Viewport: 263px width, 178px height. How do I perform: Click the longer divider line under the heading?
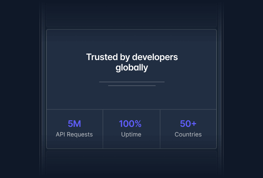click(131, 82)
